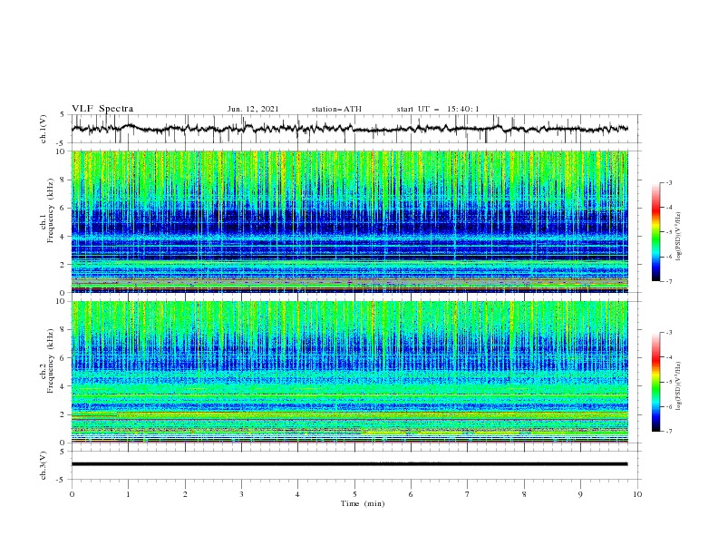The height and width of the screenshot is (555, 718).
Task: Click the 'VLF Spectra' title text
Action: pos(102,109)
